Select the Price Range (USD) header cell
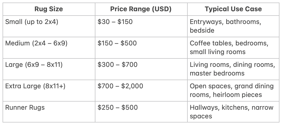281x124 pixels. click(141, 9)
